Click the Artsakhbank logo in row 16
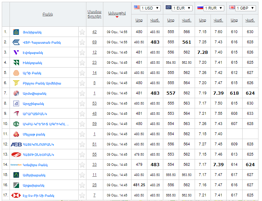 point(16,185)
